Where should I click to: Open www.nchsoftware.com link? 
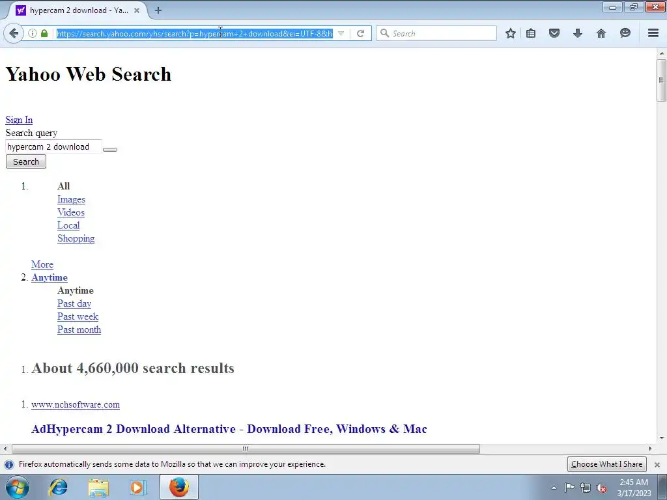click(x=76, y=404)
